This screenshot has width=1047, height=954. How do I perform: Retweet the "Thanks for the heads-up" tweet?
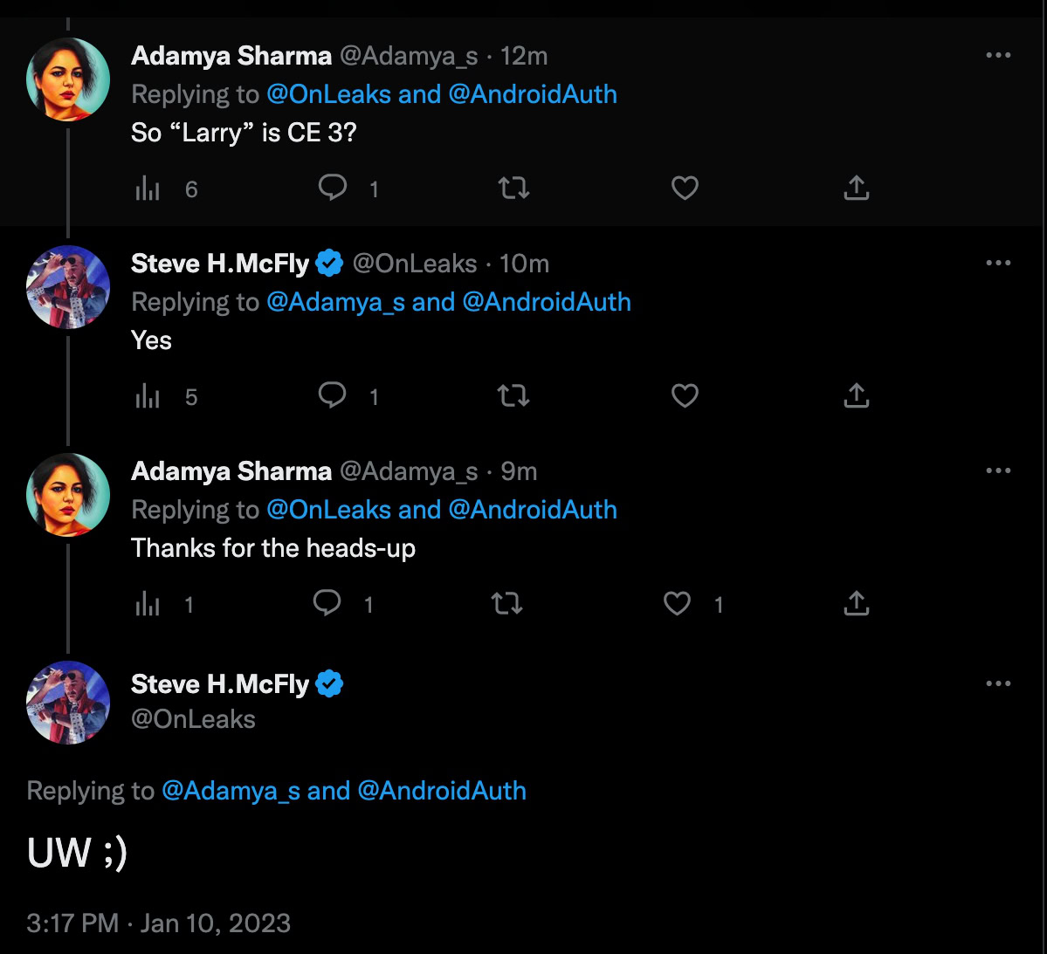[506, 603]
